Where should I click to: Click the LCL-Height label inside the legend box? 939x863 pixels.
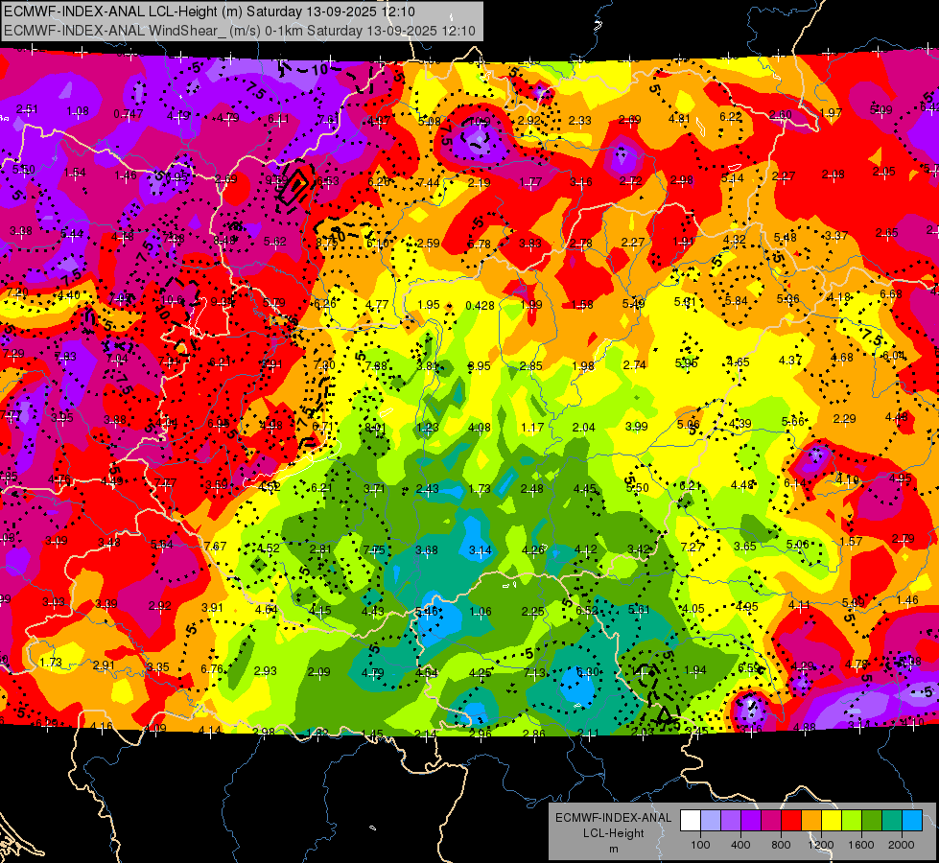tap(614, 833)
